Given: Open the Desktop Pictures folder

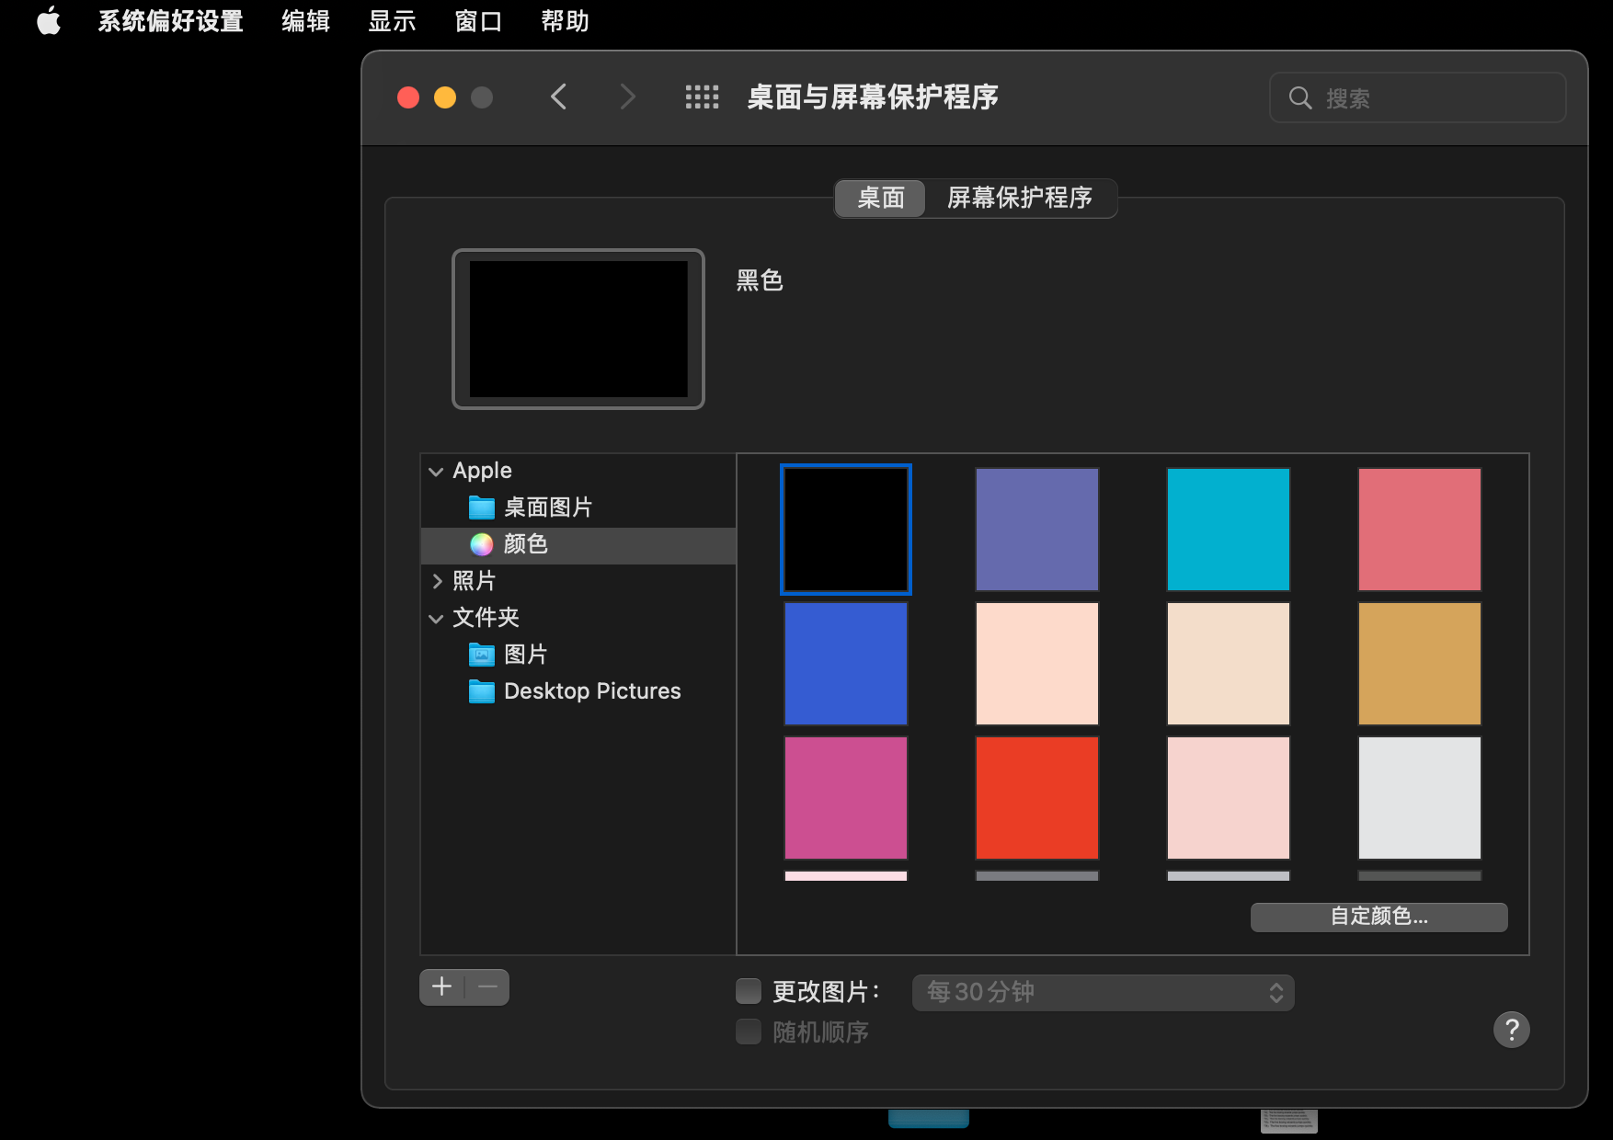Looking at the screenshot, I should click(x=591, y=691).
